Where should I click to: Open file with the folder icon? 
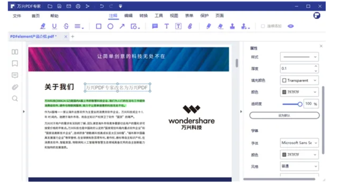click(x=50, y=6)
